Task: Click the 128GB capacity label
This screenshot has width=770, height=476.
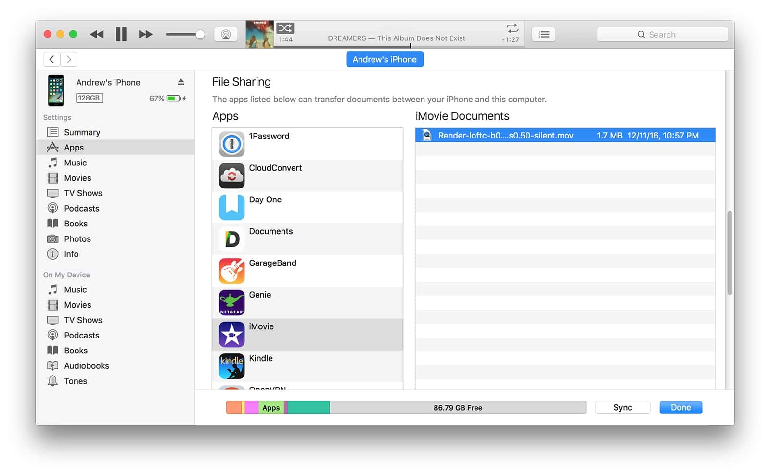Action: pos(89,98)
